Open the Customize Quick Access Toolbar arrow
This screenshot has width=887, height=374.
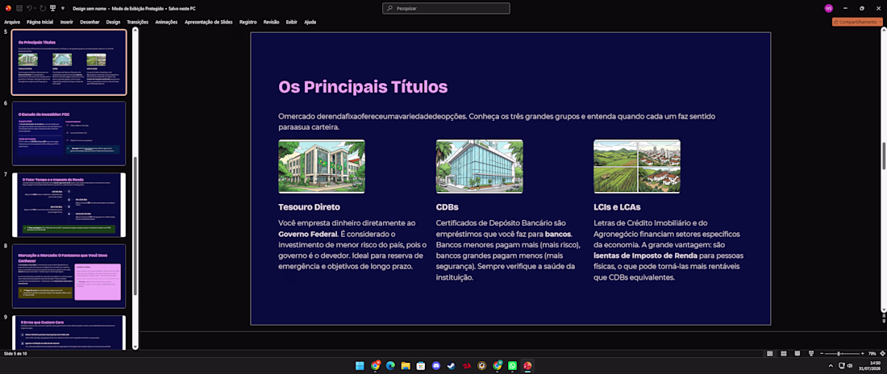point(62,9)
